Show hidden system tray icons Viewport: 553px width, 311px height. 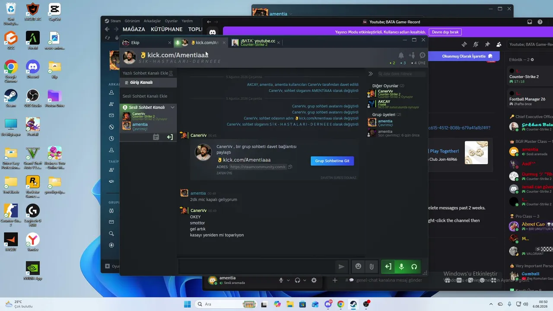click(491, 304)
